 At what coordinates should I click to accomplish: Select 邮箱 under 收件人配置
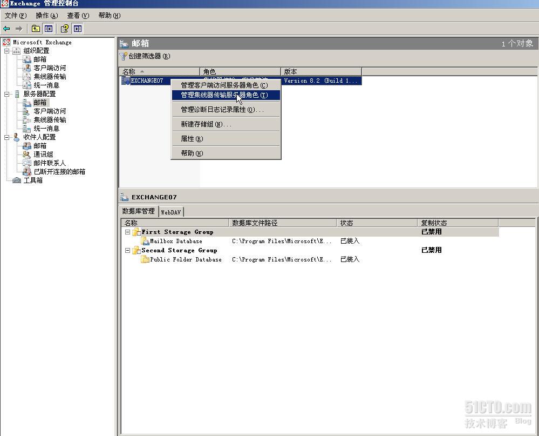coord(40,146)
